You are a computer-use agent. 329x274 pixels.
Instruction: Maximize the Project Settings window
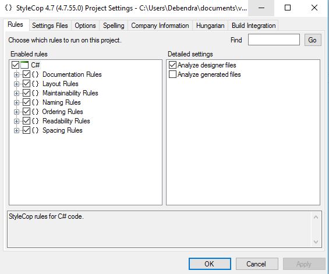pyautogui.click(x=288, y=8)
